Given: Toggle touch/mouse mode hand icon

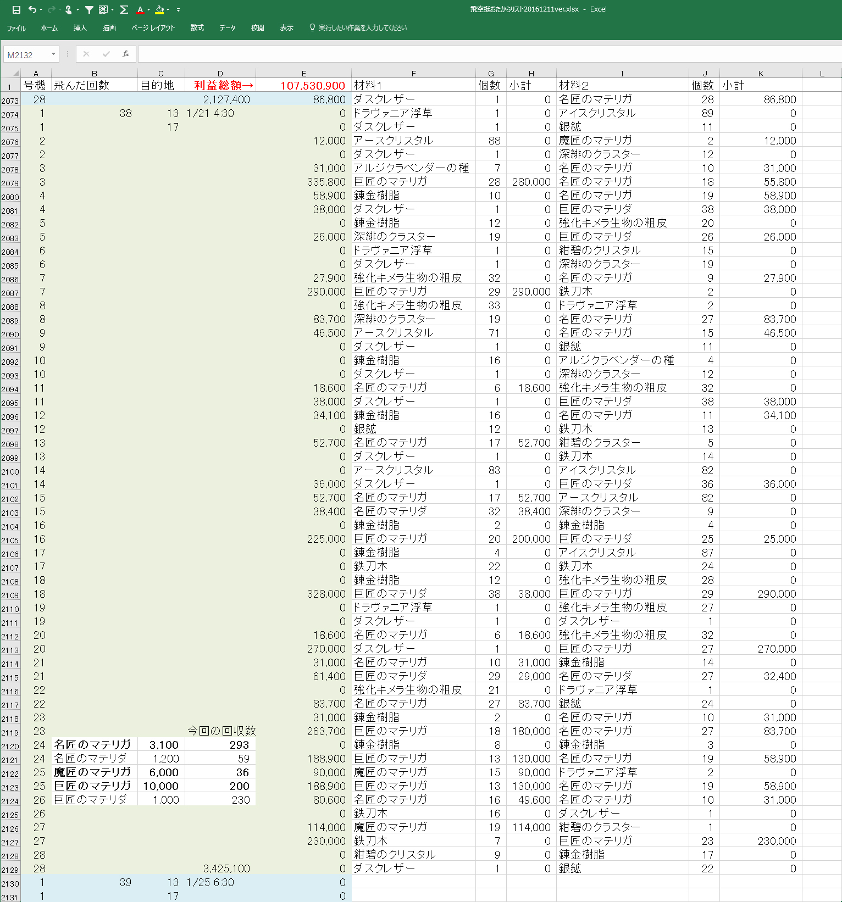Looking at the screenshot, I should pos(68,9).
